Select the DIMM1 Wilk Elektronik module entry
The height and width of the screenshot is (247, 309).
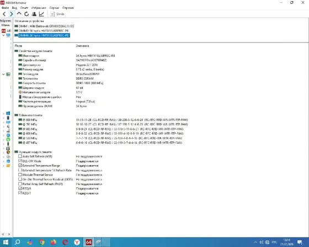[44, 26]
